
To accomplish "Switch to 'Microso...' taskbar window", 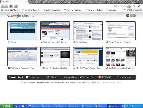I will coord(101,106).
